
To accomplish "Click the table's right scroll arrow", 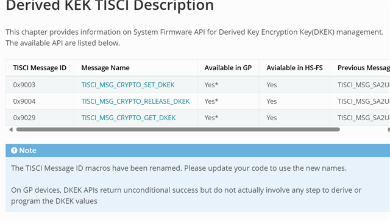I will pos(389,129).
